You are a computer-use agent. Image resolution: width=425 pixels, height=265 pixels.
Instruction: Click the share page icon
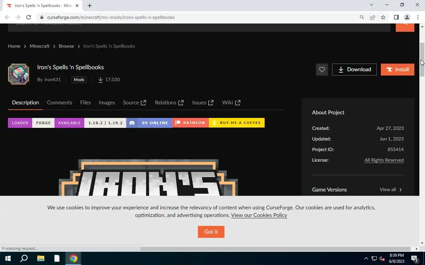tap(373, 17)
